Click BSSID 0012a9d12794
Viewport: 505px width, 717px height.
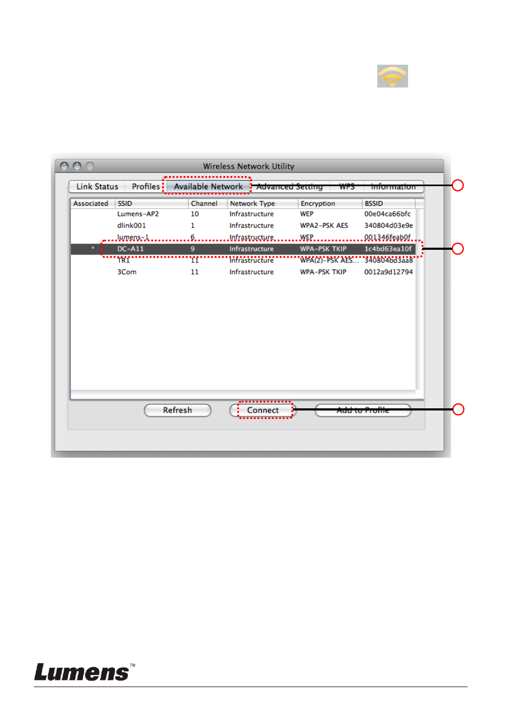(388, 272)
